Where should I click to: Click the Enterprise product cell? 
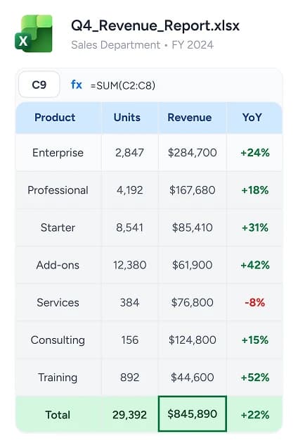point(58,153)
